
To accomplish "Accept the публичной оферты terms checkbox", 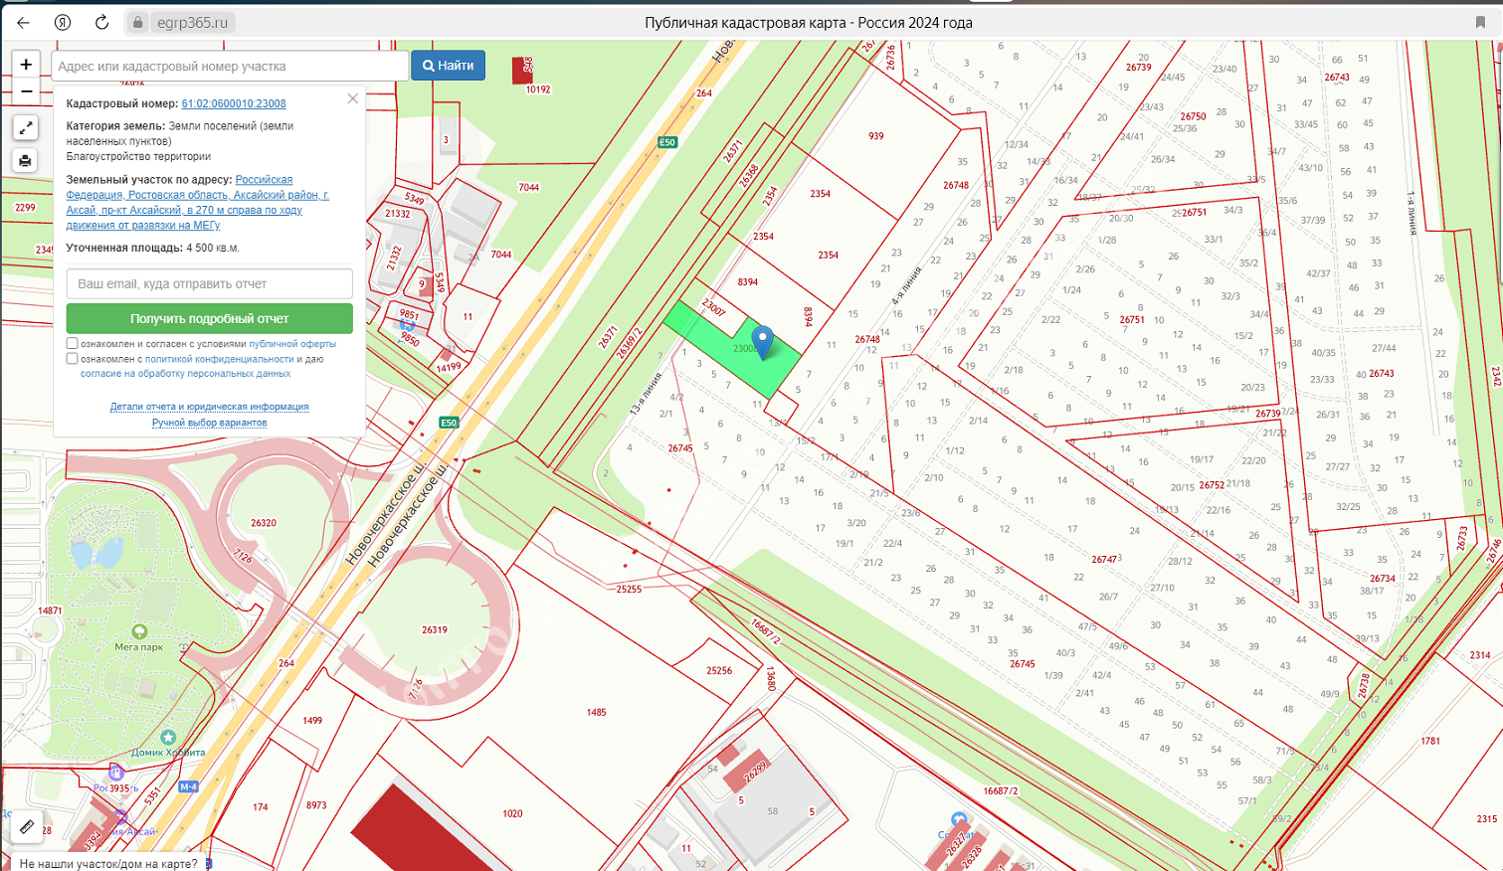I will (72, 343).
